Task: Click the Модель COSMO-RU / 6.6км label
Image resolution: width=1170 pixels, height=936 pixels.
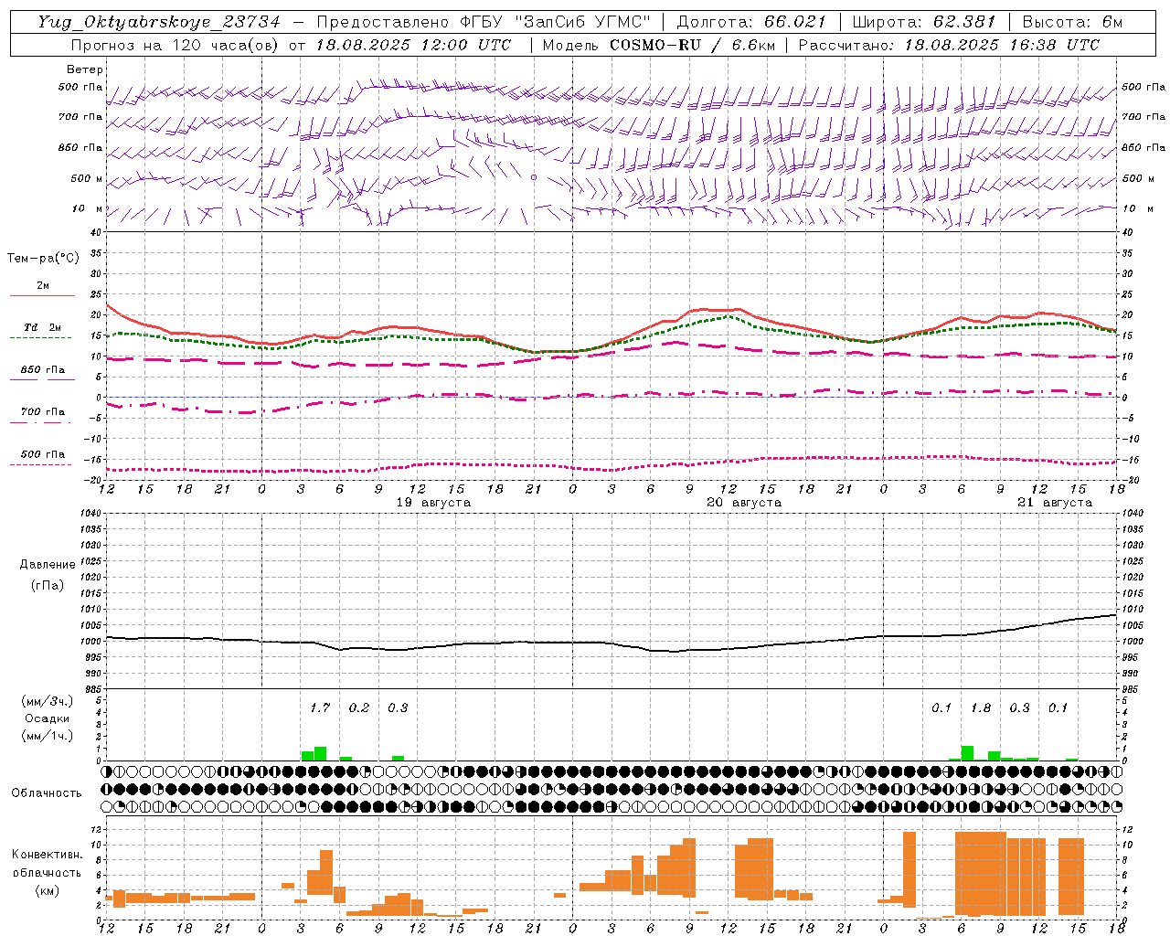Action: point(659,45)
